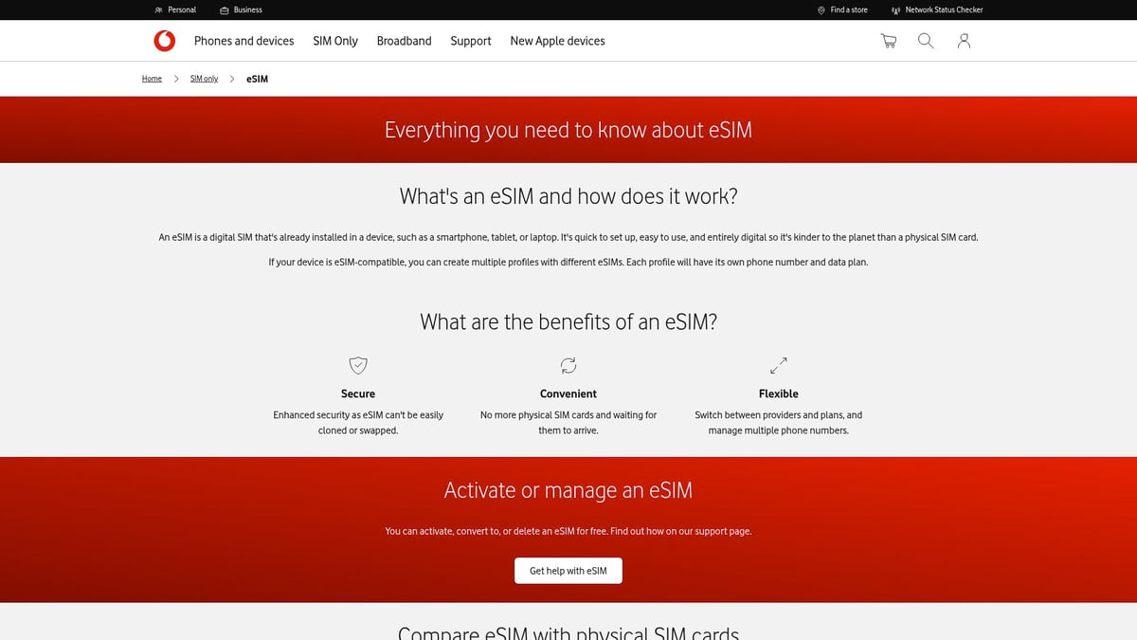Open the Phones and devices dropdown
This screenshot has width=1137, height=640.
point(244,41)
